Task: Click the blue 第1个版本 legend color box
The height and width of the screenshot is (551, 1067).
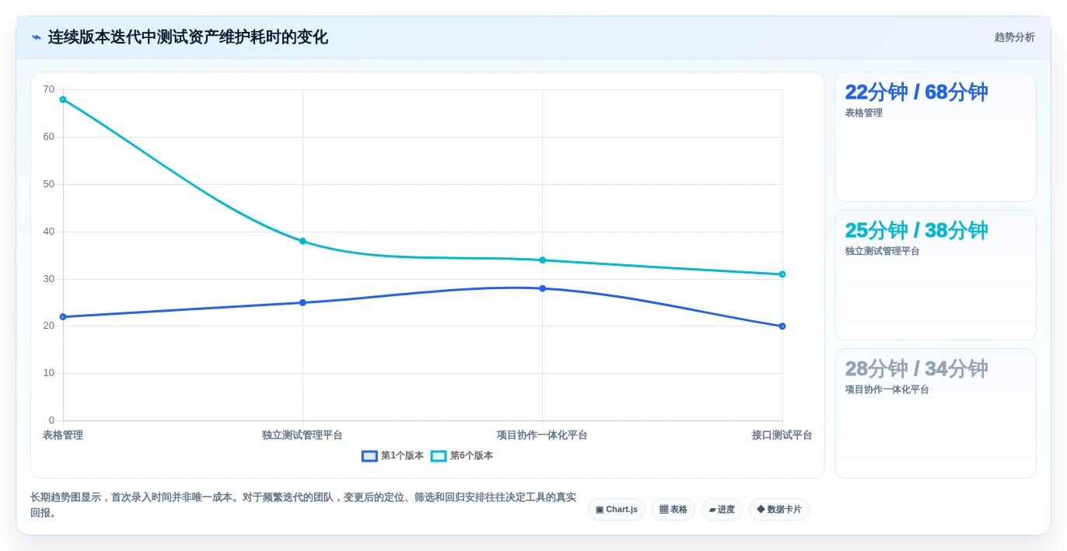Action: point(369,456)
